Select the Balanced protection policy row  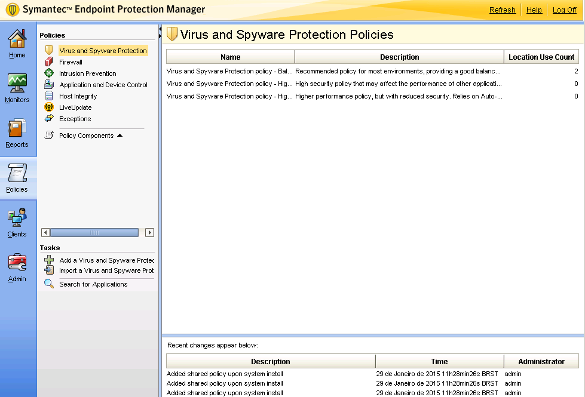(230, 71)
